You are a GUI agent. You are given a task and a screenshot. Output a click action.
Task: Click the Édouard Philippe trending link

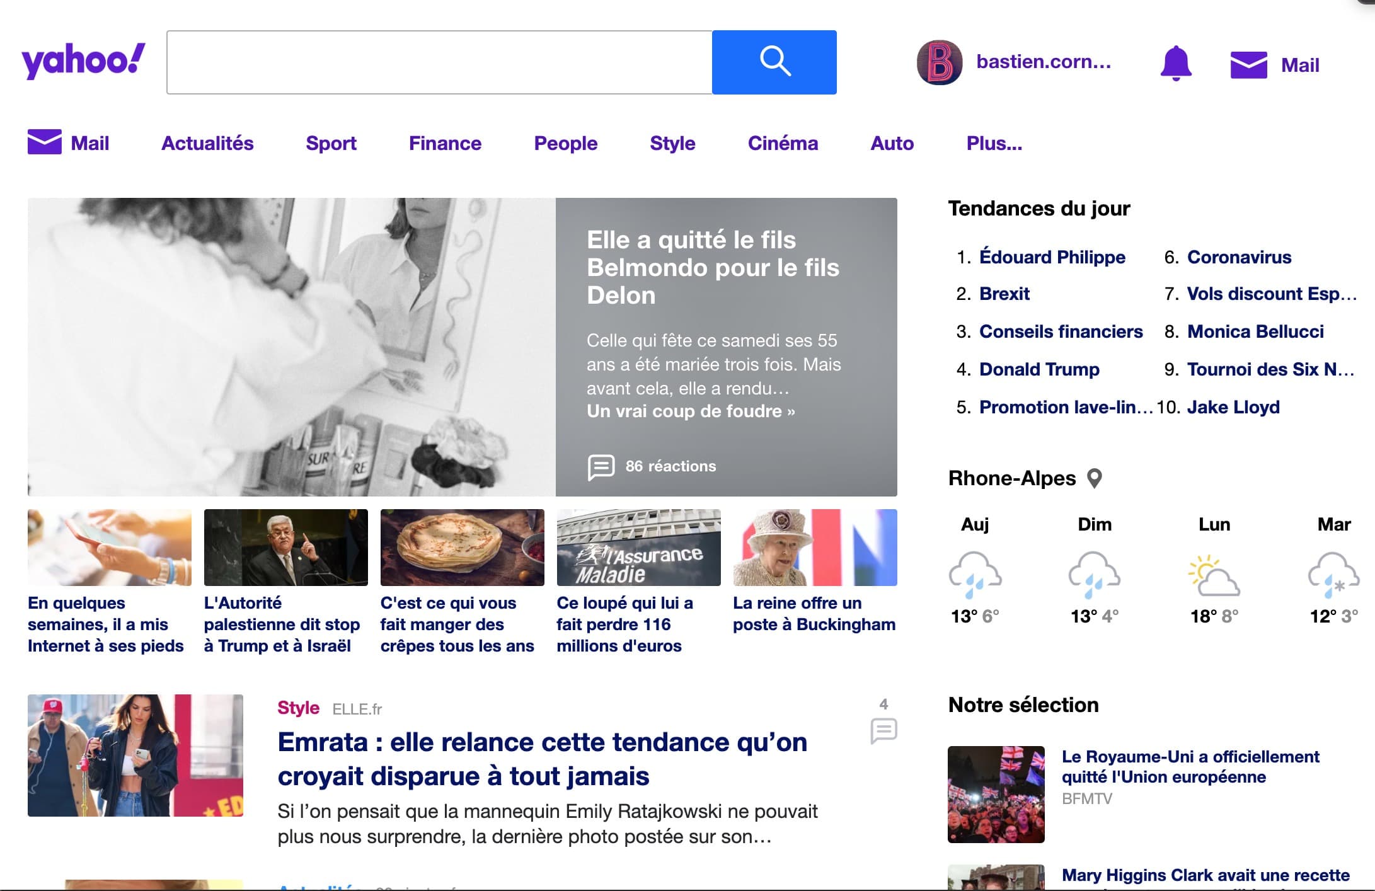click(x=1052, y=257)
